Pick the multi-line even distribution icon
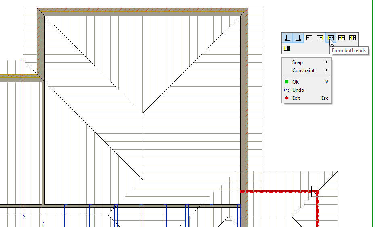384x227 pixels. [353, 38]
